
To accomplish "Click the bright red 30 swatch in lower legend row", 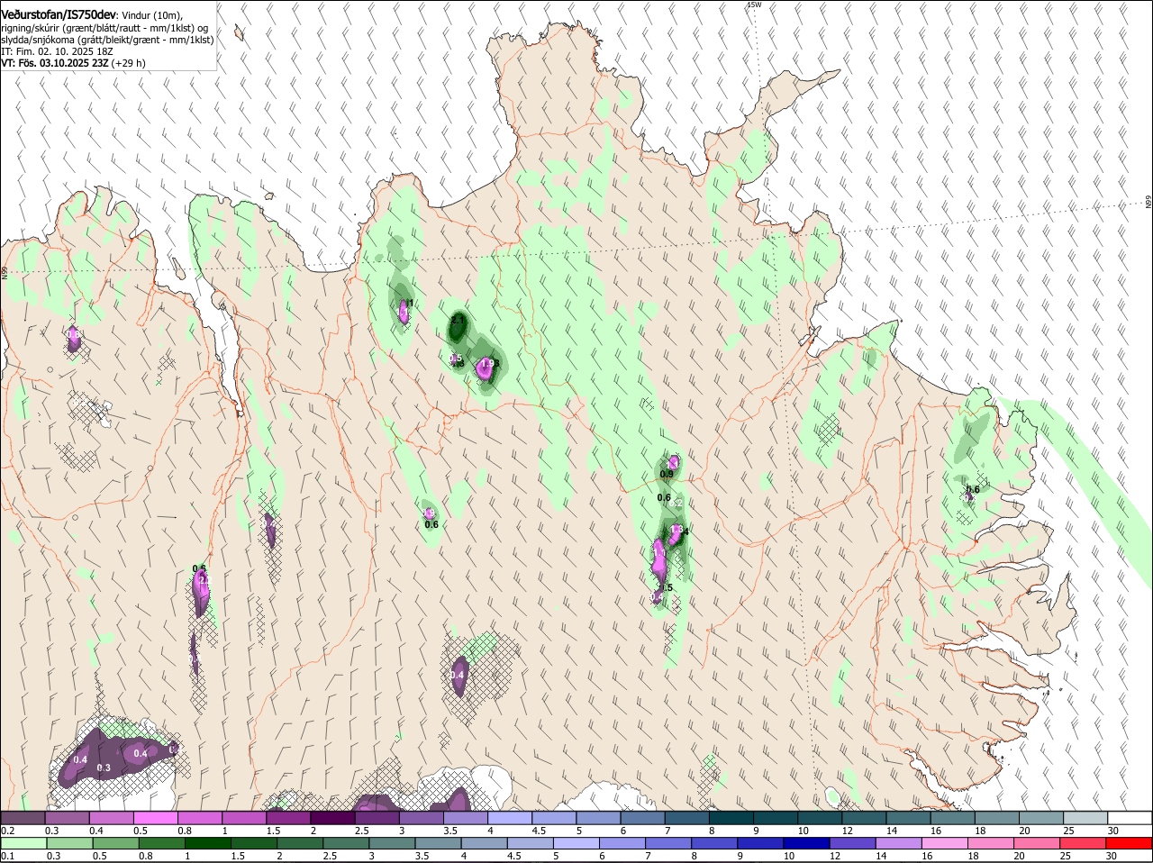I will pyautogui.click(x=1130, y=843).
